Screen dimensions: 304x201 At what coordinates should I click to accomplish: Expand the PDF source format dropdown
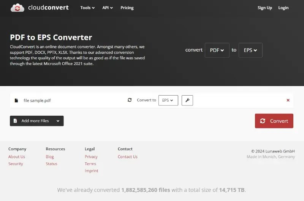pos(217,50)
